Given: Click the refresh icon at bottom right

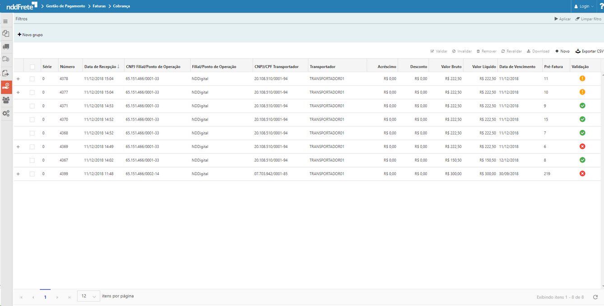Looking at the screenshot, I should pos(595,297).
